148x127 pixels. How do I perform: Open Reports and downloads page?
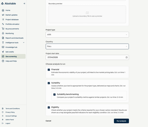point(13,38)
